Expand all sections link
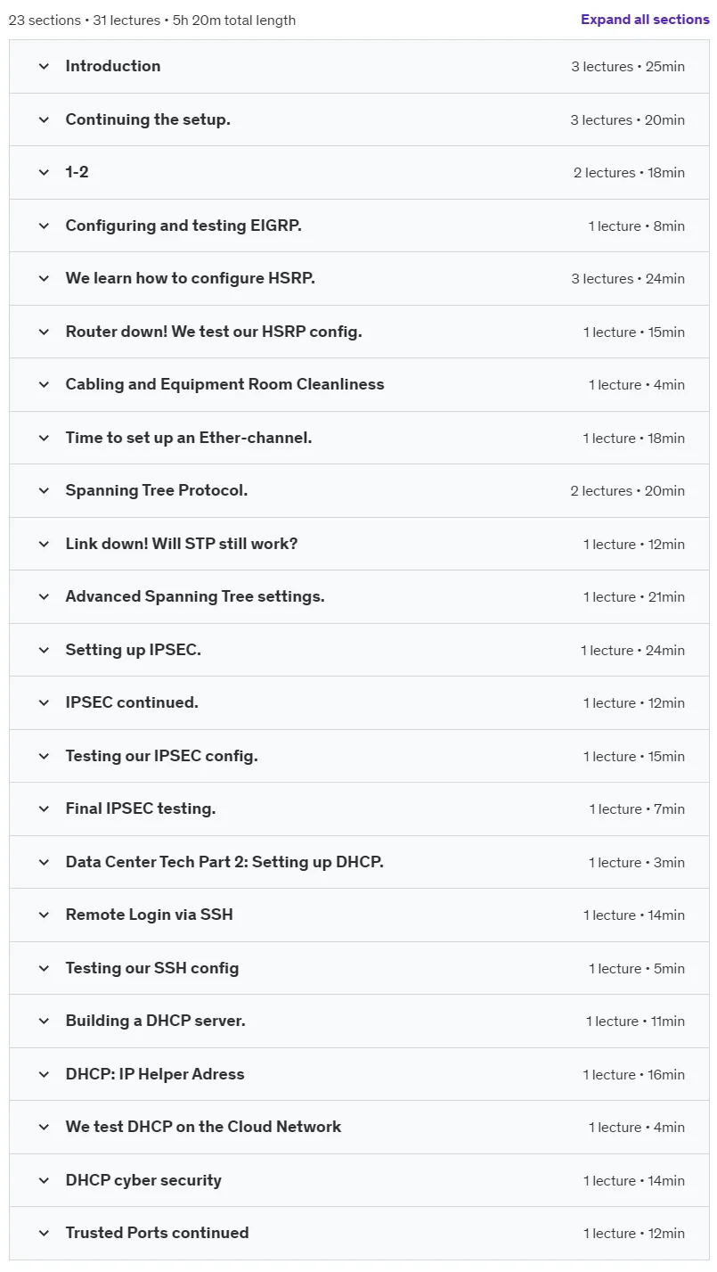 pos(645,20)
